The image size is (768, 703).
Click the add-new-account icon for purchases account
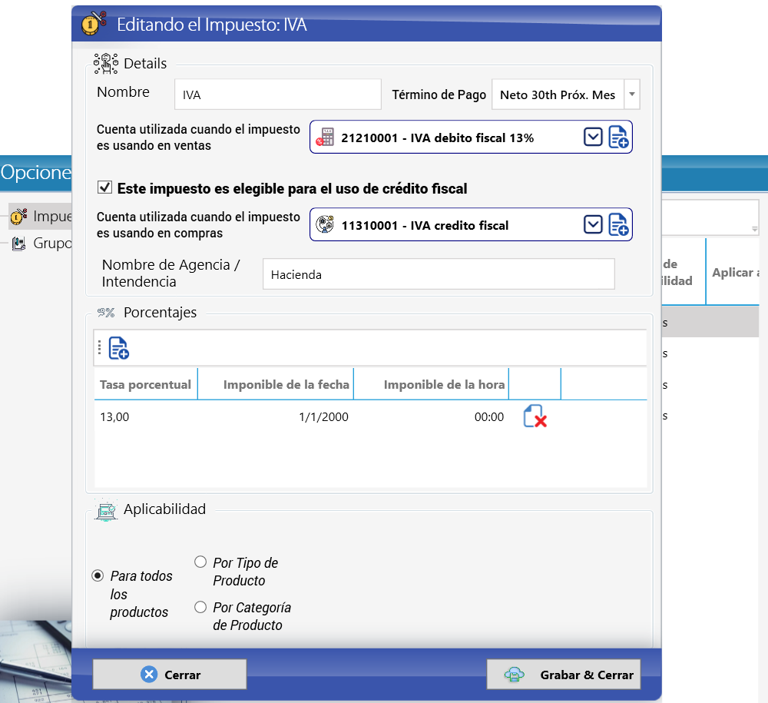[618, 225]
